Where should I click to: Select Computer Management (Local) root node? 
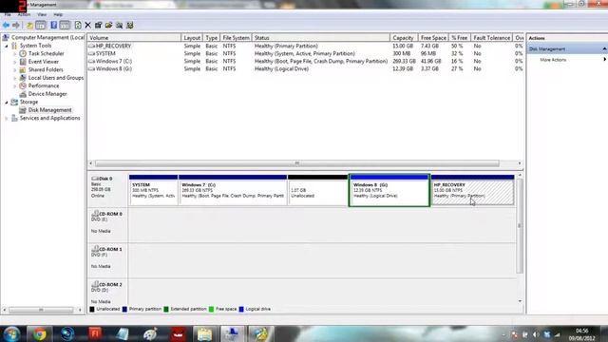[x=47, y=38]
